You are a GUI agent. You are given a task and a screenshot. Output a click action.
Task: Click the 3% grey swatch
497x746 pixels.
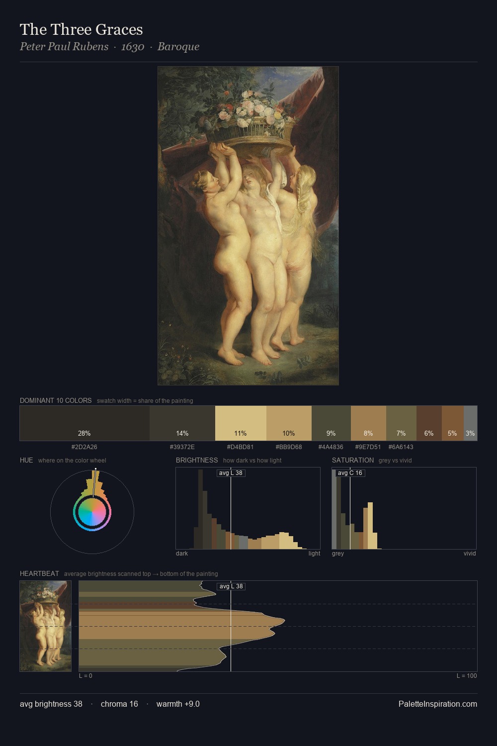pos(470,423)
